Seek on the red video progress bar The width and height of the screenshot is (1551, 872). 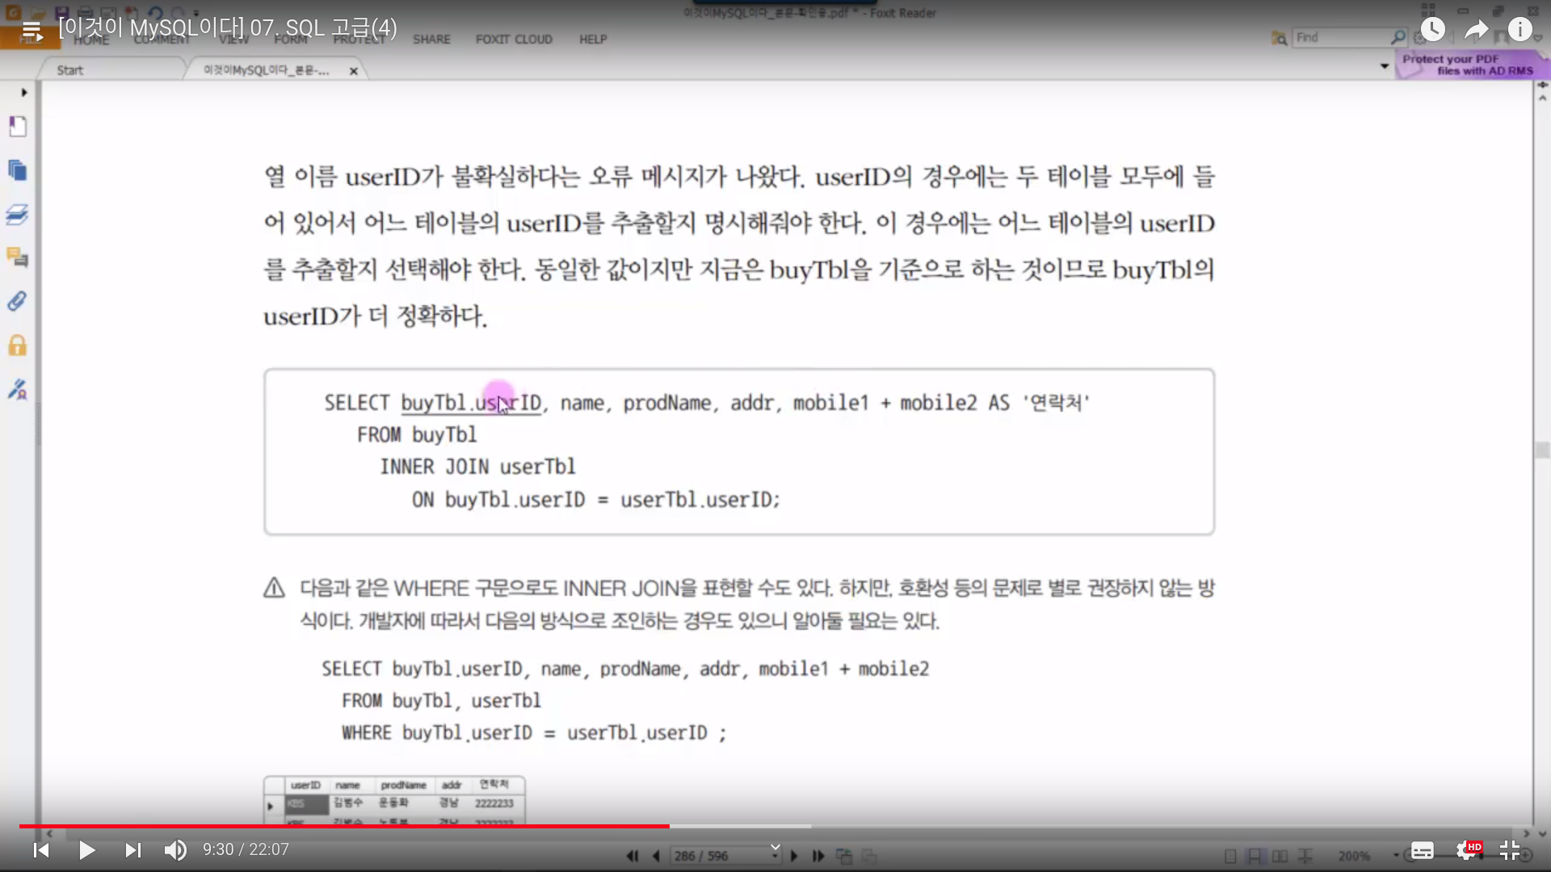click(344, 826)
